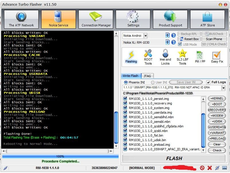This screenshot has height=173, width=230.
Task: Expand the Nokia Android platform dropdown
Action: [146, 35]
